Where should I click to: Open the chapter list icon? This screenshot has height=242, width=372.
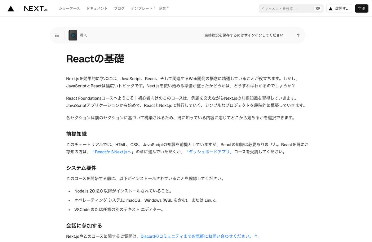coord(57,35)
